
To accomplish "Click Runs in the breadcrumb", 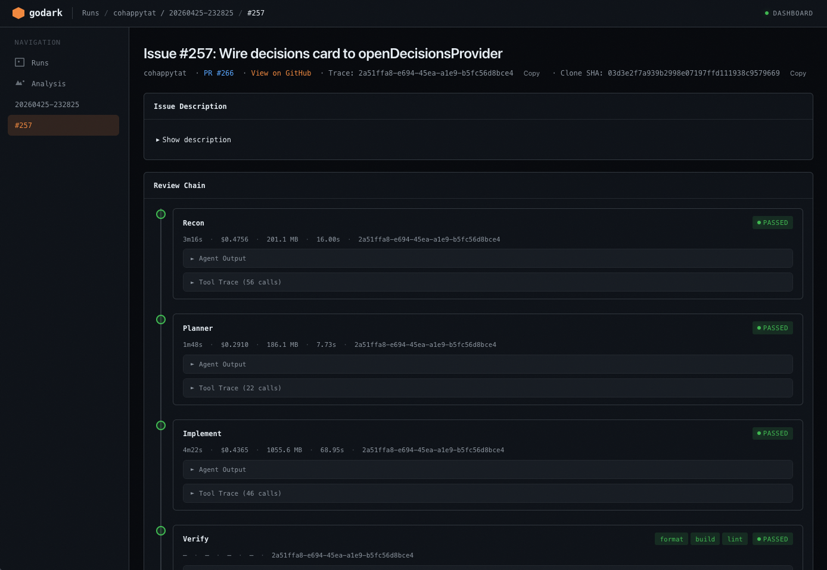I will [91, 13].
